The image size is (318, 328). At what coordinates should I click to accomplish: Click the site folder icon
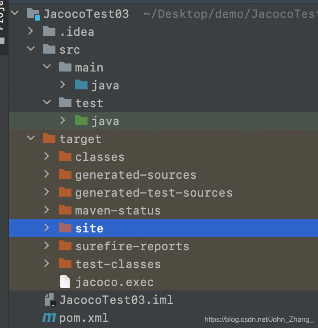coord(65,228)
